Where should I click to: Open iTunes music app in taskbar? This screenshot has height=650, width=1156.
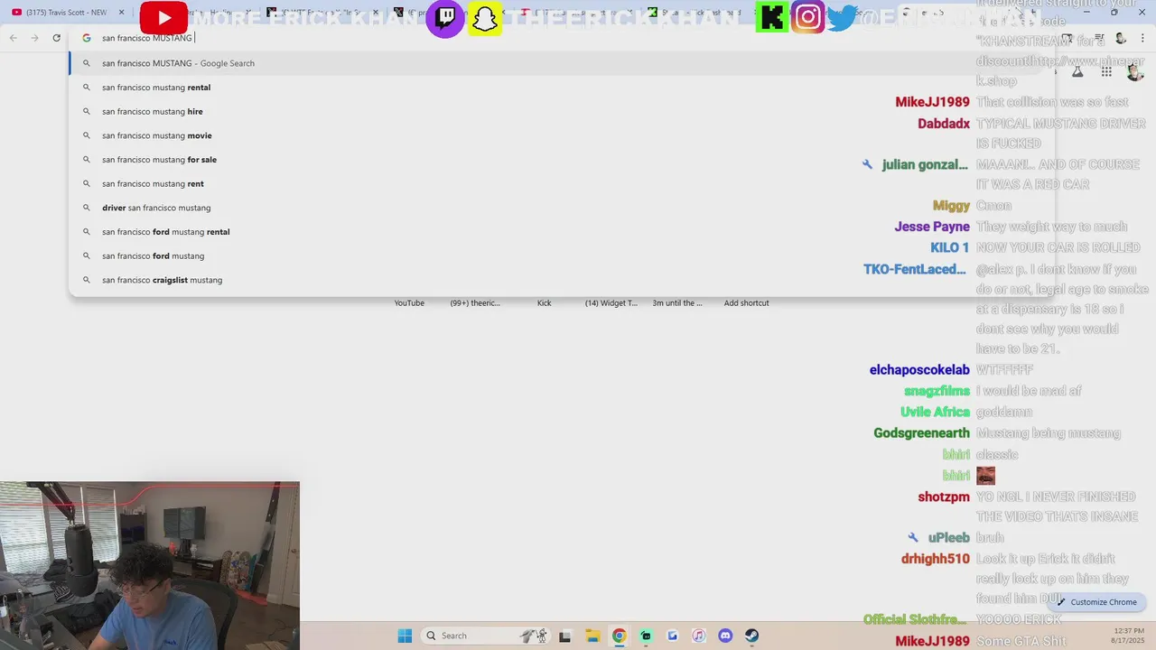coord(698,636)
